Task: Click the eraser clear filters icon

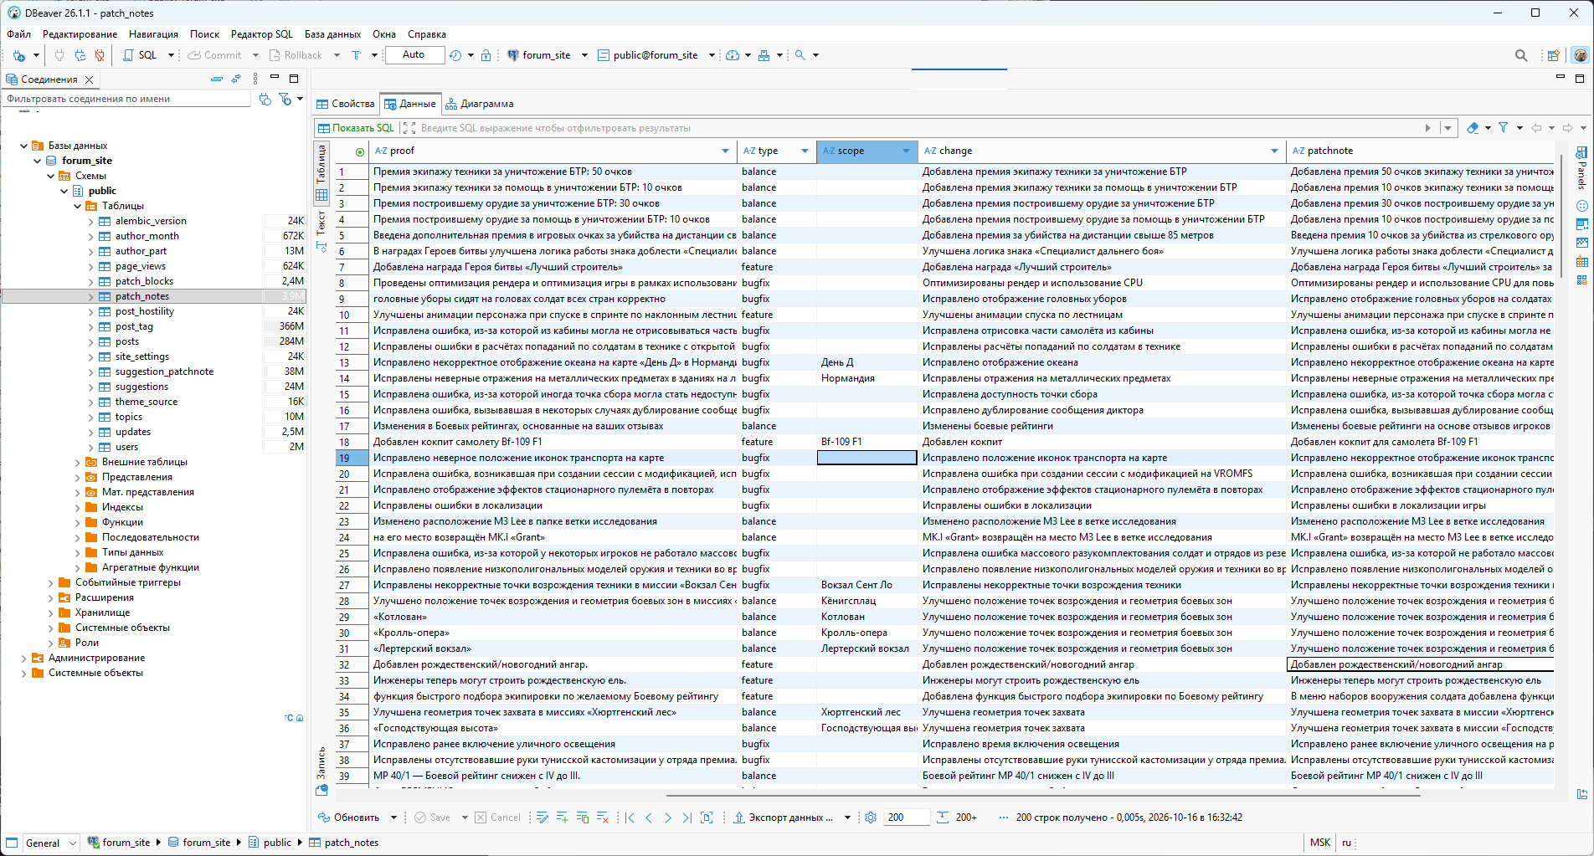Action: click(1473, 128)
